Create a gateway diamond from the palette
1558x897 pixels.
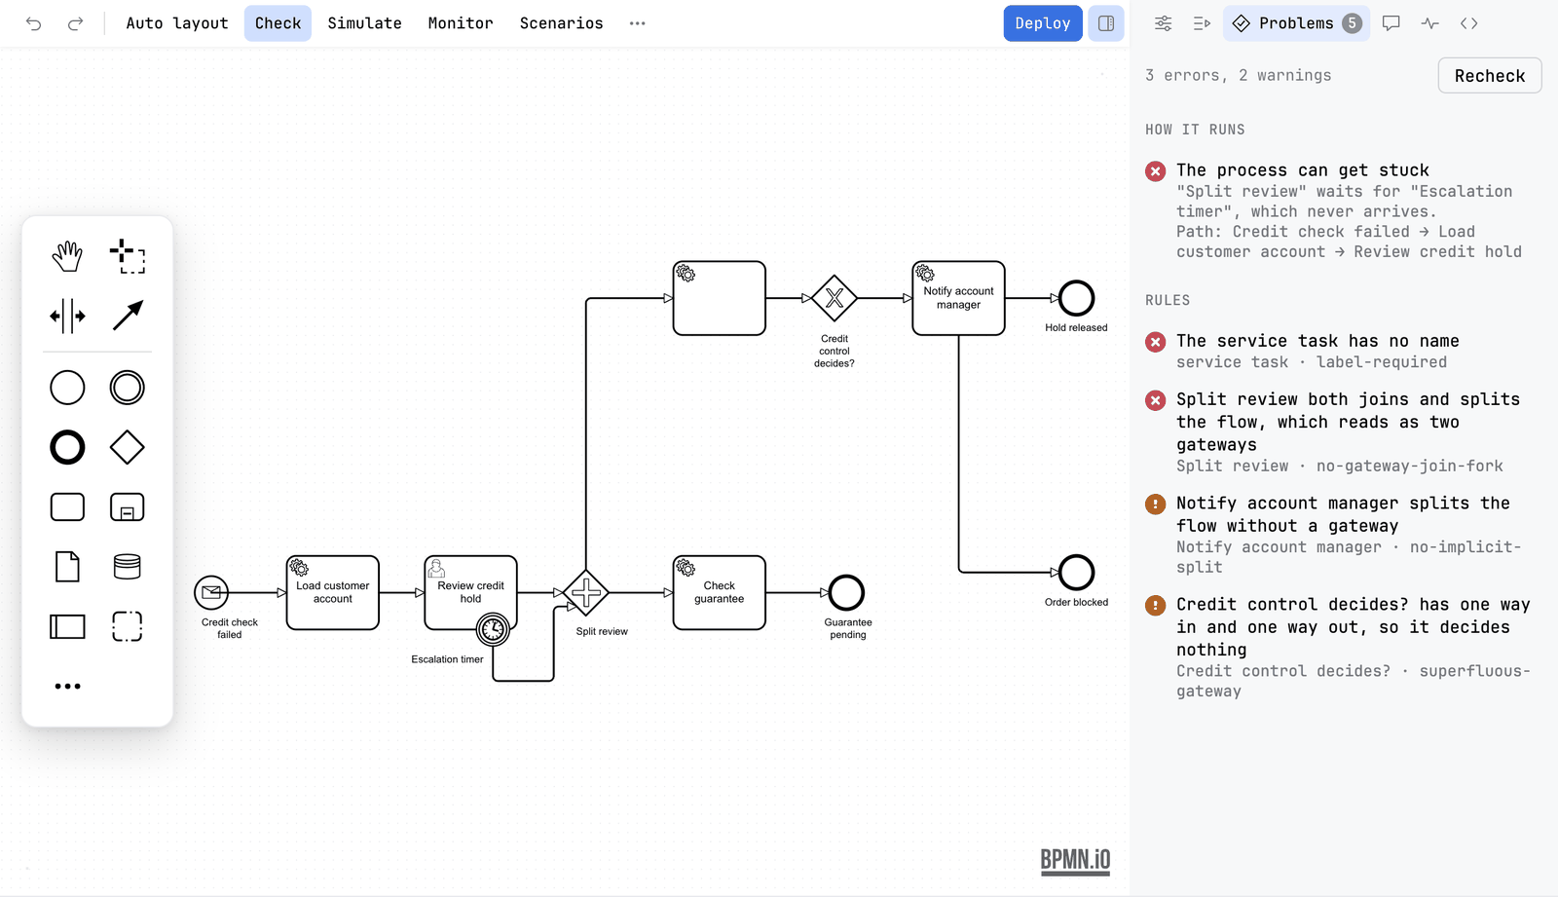coord(128,448)
